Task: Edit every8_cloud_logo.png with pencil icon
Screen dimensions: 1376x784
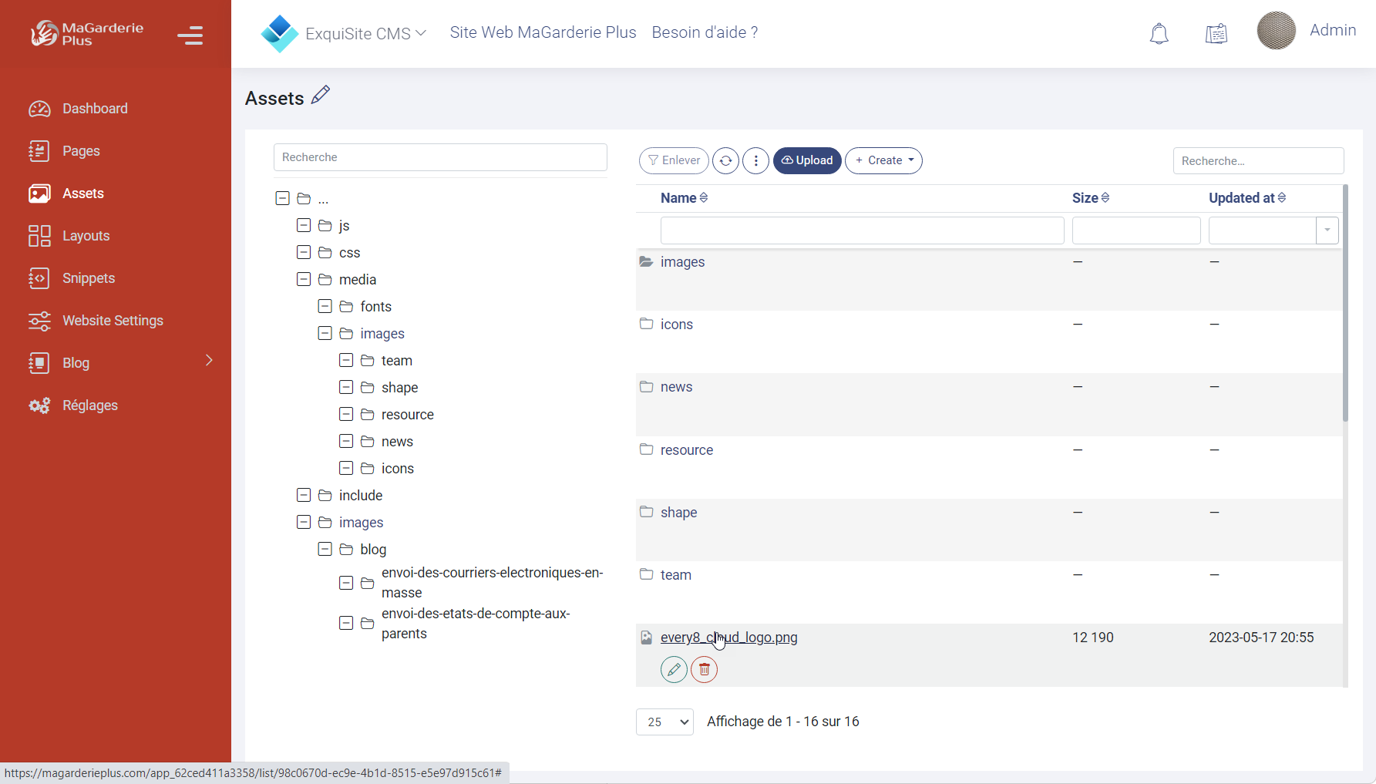Action: [x=674, y=669]
